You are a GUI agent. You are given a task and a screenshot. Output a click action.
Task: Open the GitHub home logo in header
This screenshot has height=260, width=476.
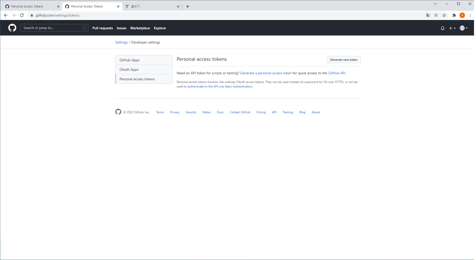pos(12,28)
